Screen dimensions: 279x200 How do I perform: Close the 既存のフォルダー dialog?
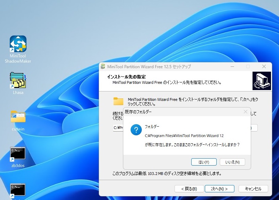click(246, 112)
